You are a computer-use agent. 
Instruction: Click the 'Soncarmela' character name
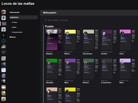pyautogui.click(x=87, y=54)
